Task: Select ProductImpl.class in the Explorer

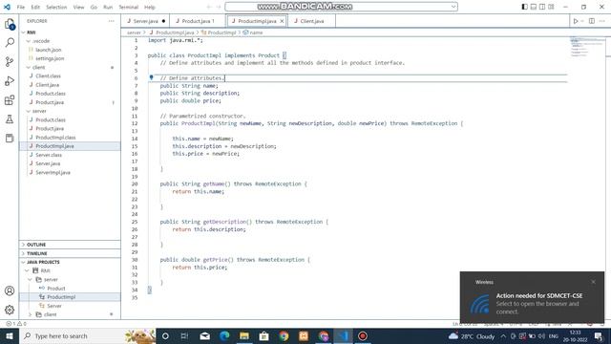Action: (55, 138)
